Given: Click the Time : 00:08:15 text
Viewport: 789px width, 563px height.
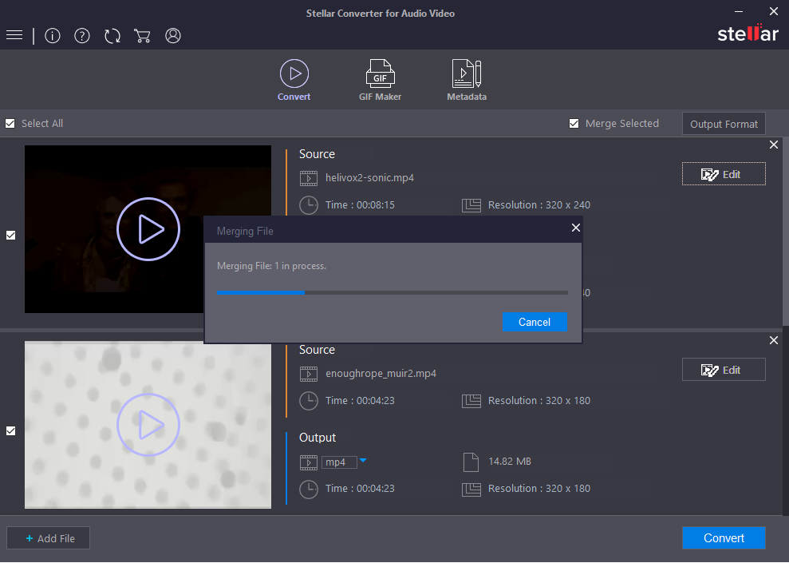Looking at the screenshot, I should click(360, 205).
